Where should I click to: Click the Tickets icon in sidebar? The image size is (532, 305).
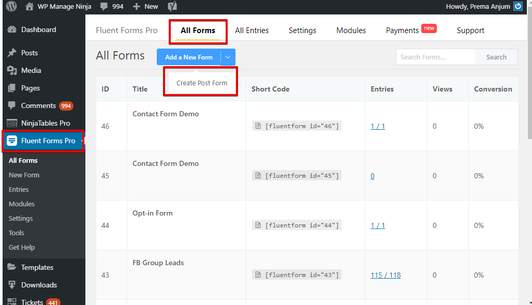pos(12,301)
